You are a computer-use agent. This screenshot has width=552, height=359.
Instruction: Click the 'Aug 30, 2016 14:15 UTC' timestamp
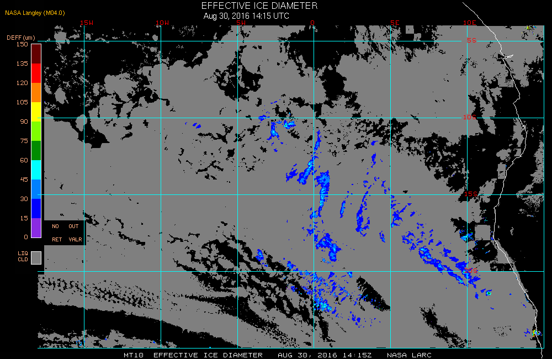coord(246,16)
